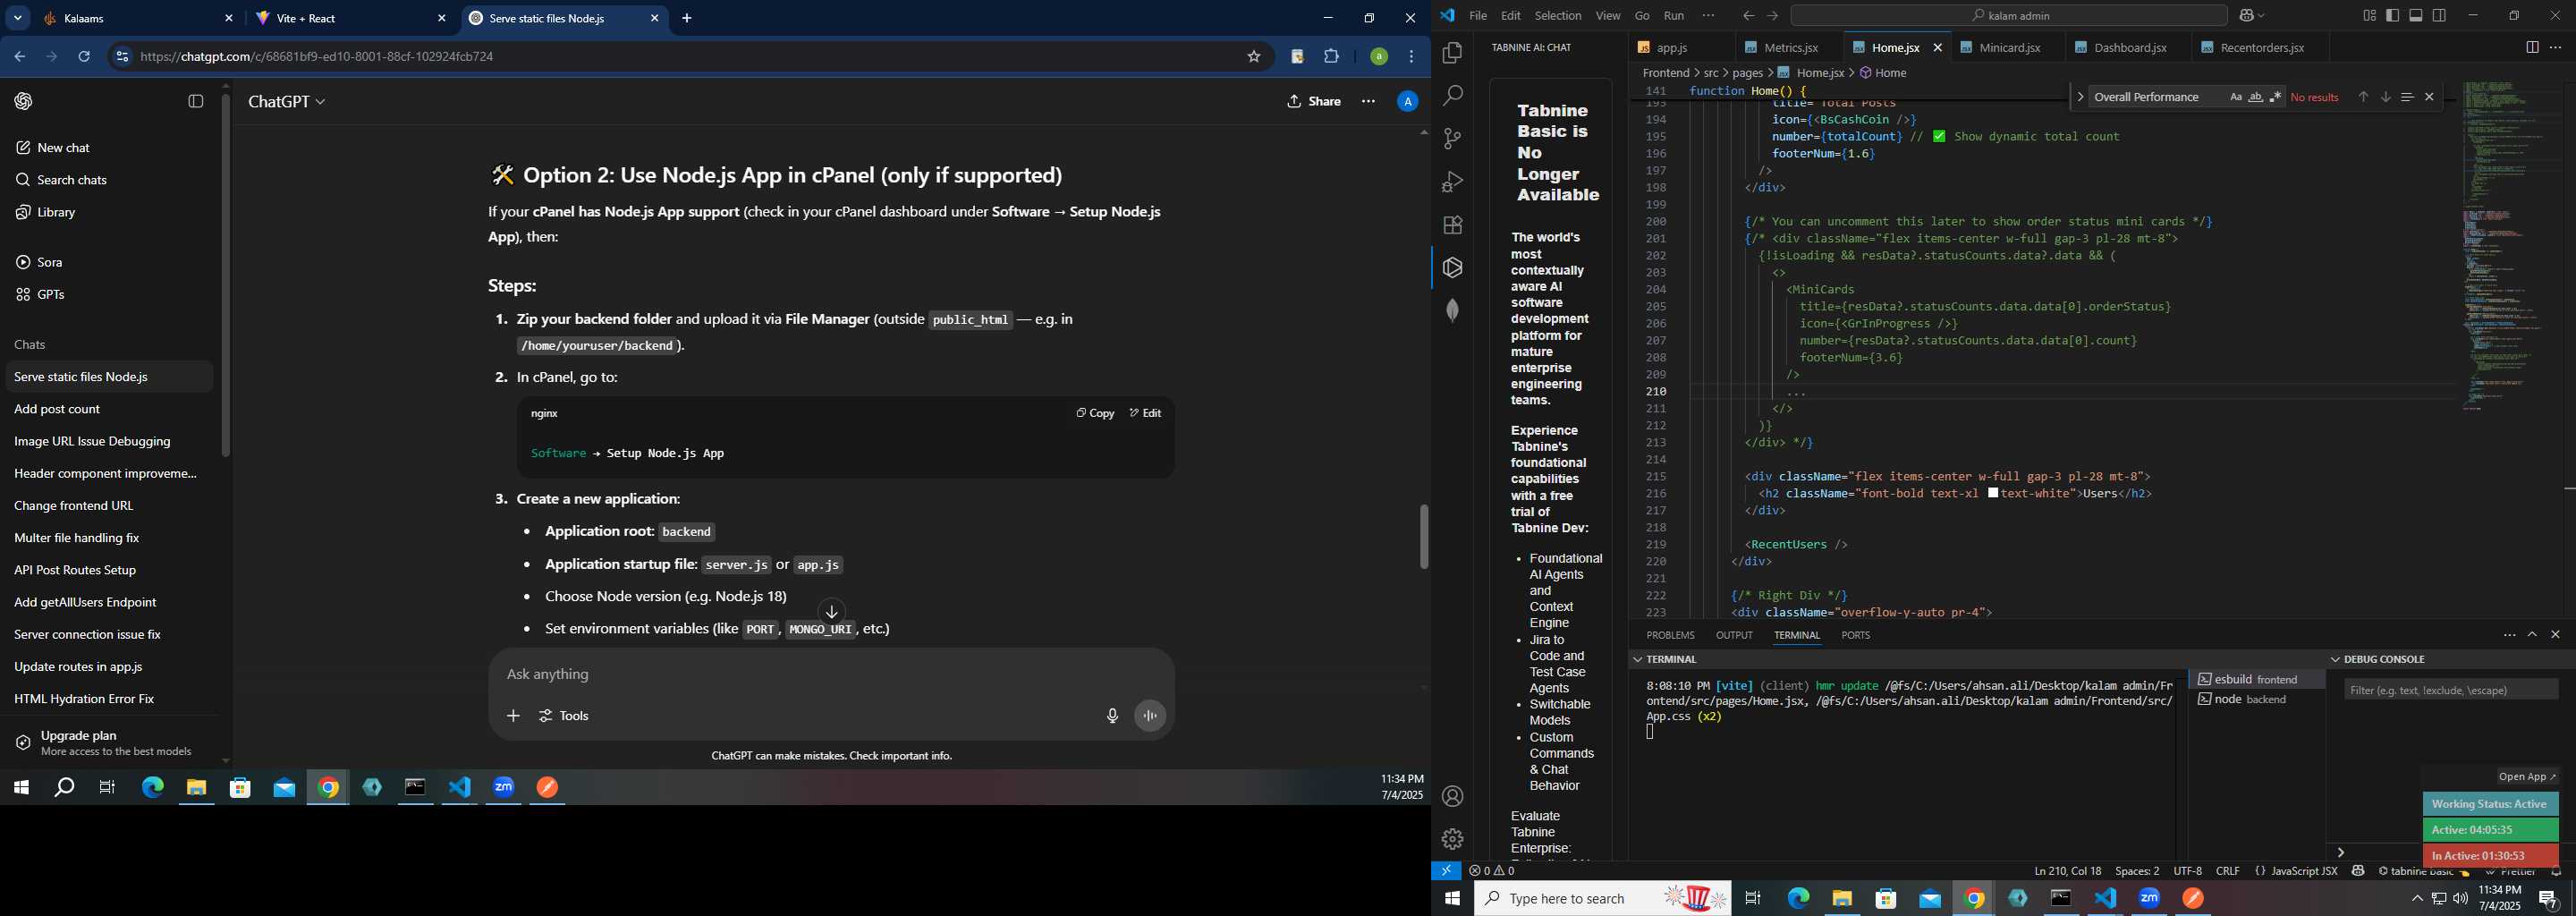The width and height of the screenshot is (2576, 916).
Task: Open the Selection menu in VS Code
Action: coord(1558,16)
